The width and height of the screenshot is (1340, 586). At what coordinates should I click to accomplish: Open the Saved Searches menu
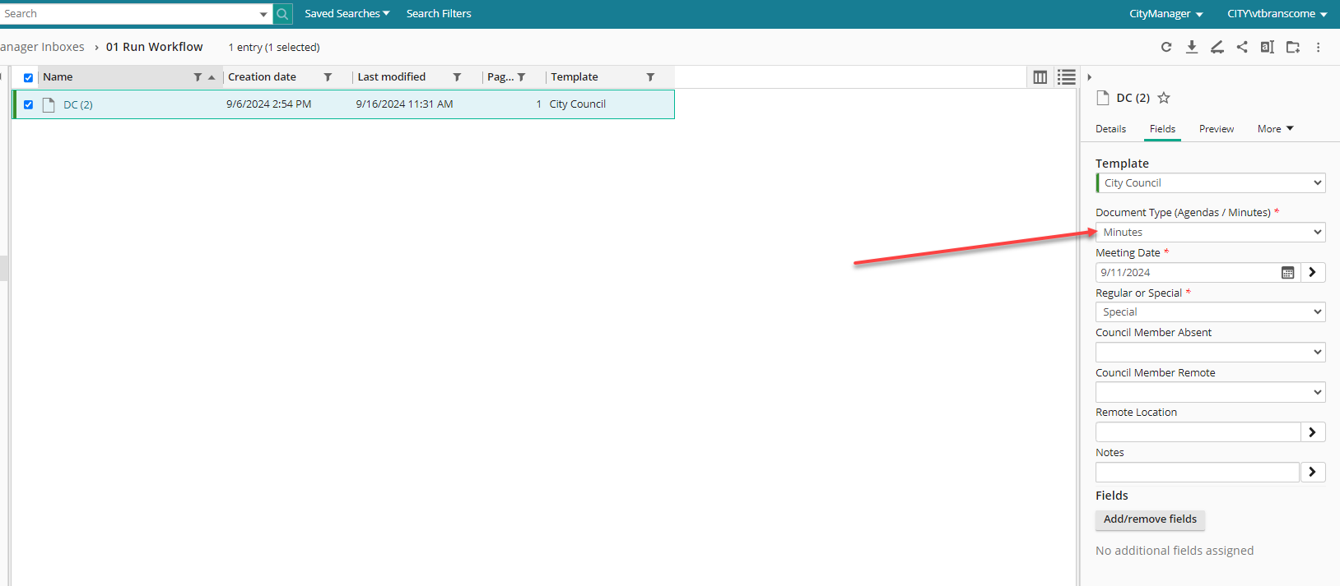347,14
